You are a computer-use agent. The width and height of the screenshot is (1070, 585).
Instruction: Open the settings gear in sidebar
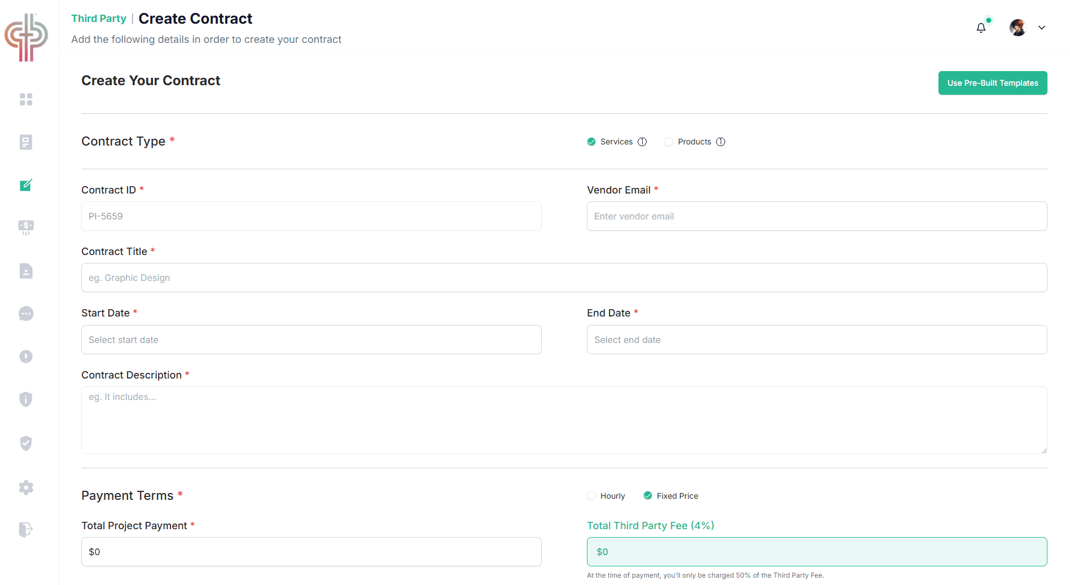click(x=26, y=487)
